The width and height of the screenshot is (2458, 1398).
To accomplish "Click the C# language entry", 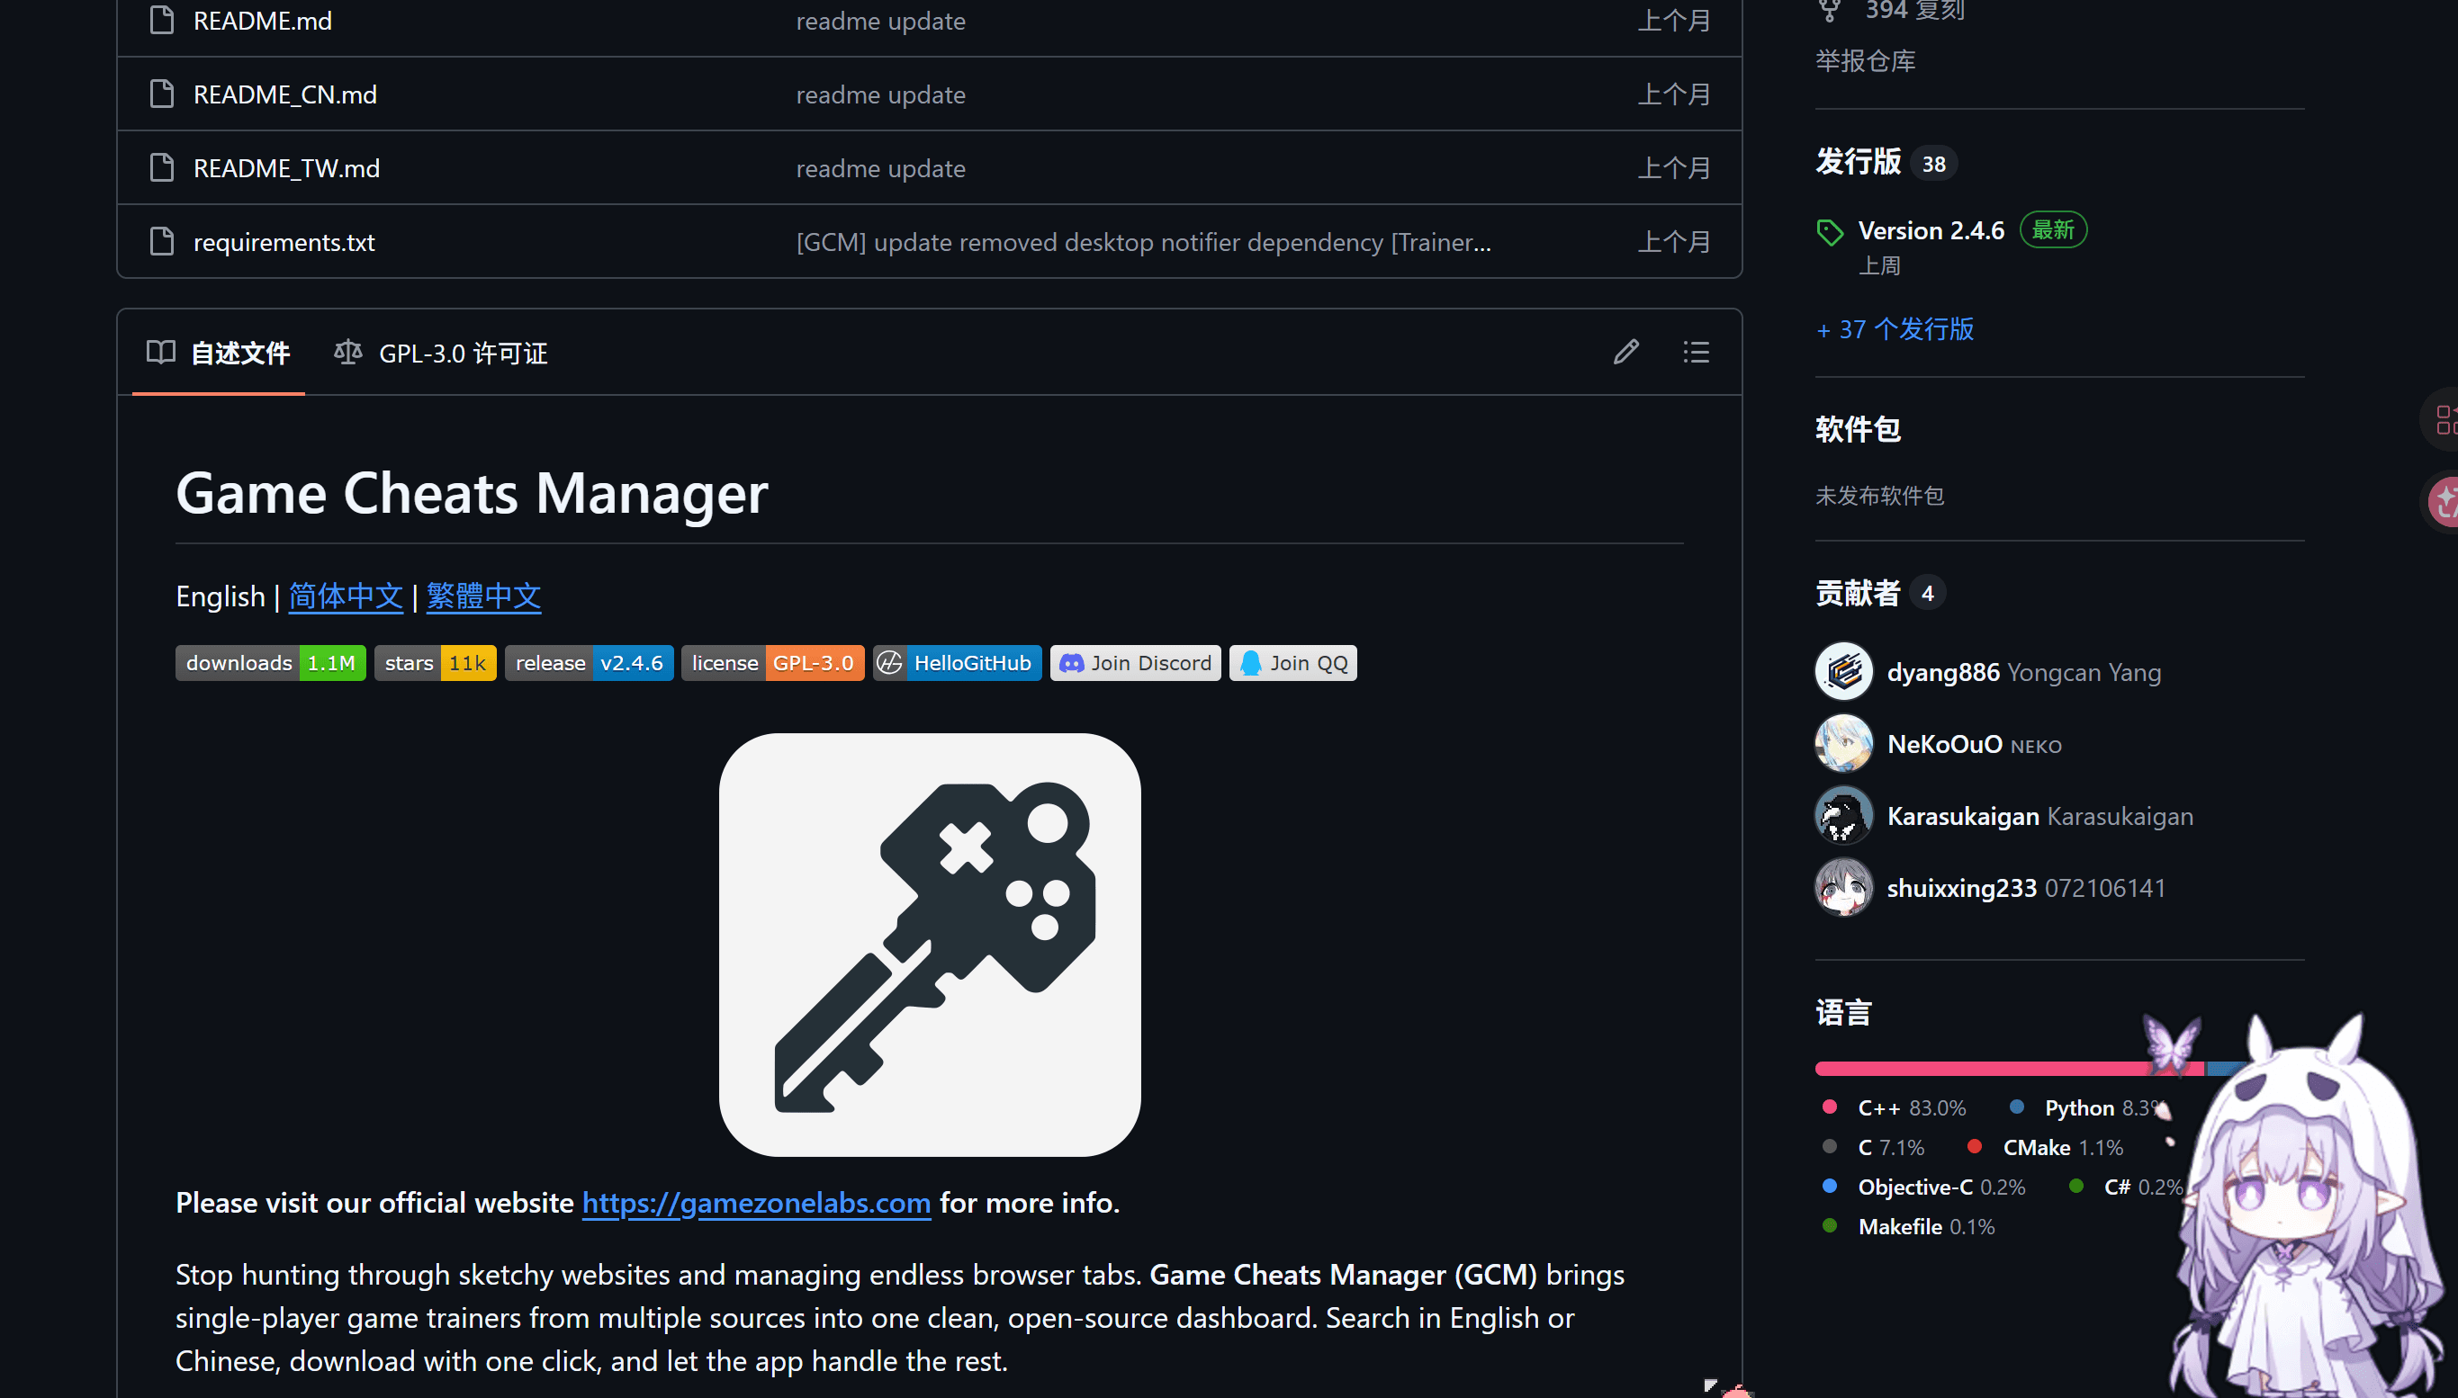I will [x=2126, y=1187].
